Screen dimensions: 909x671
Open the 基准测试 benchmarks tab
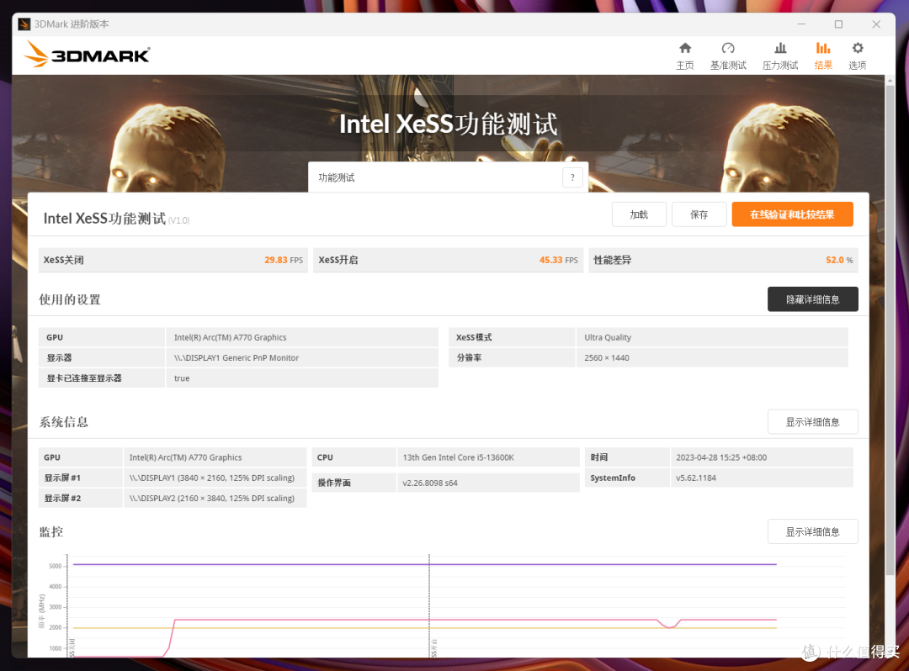tap(728, 56)
